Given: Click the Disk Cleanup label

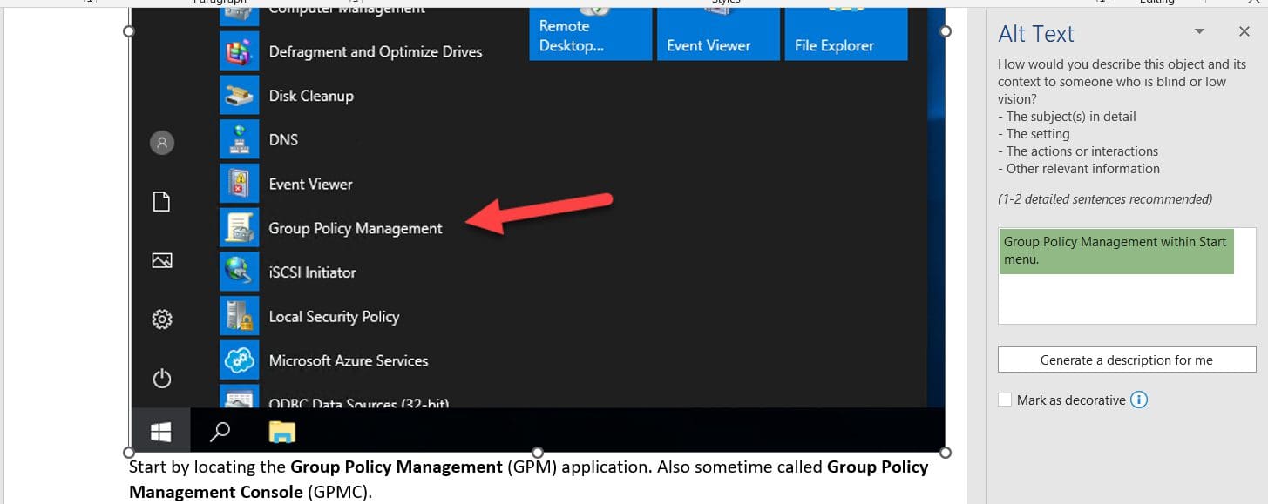Looking at the screenshot, I should click(x=311, y=96).
